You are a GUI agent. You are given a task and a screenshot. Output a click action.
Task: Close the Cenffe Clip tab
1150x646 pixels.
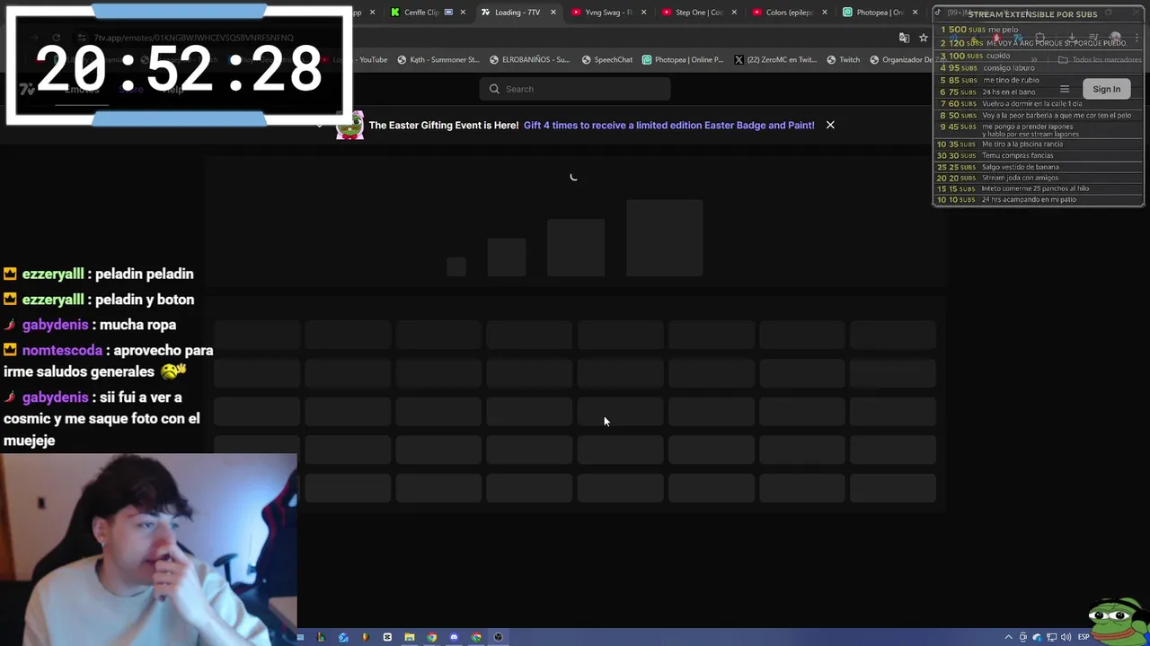[x=463, y=13]
